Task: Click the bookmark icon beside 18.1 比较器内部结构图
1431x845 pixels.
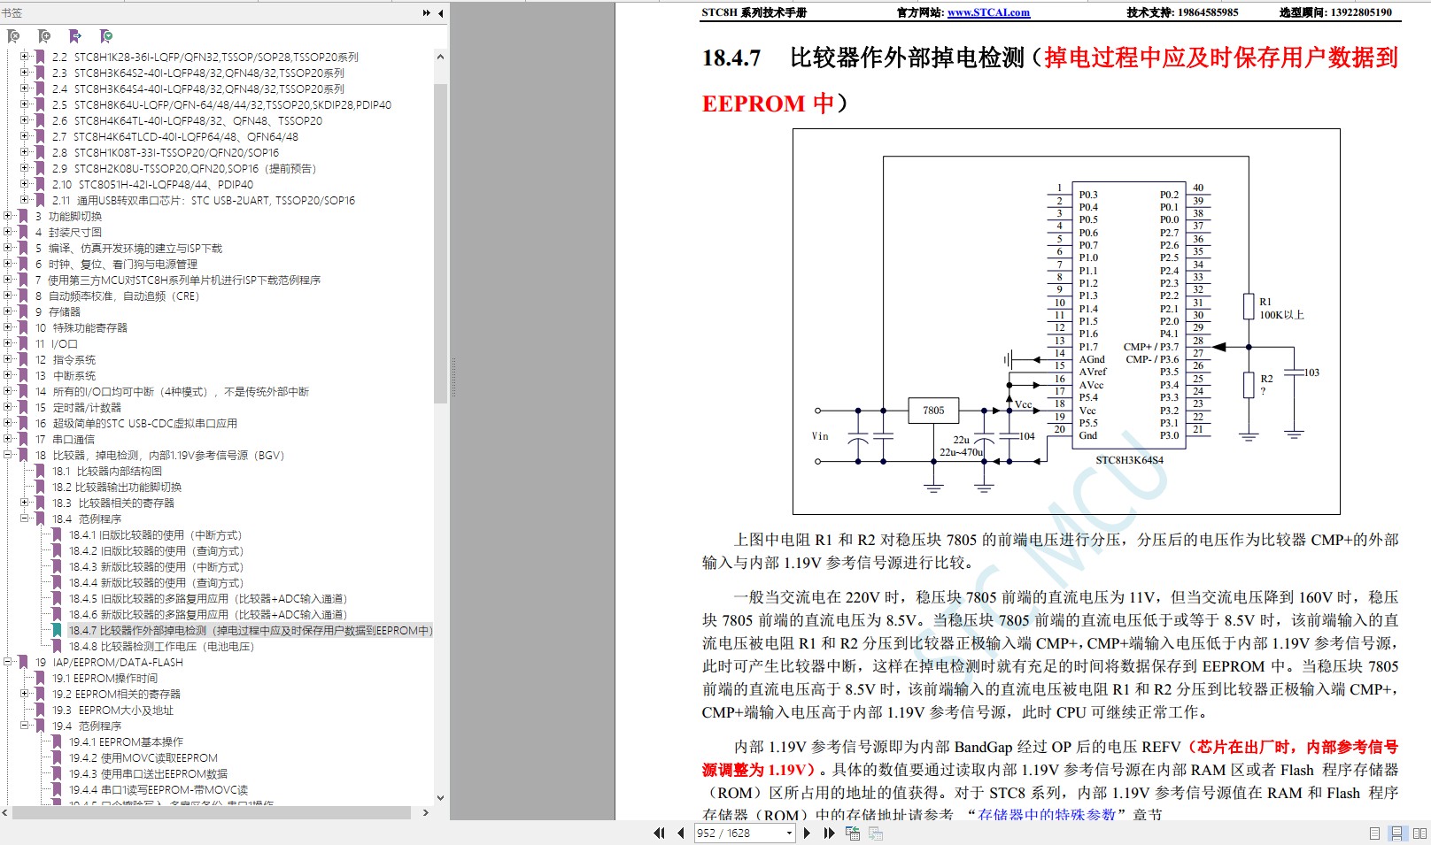Action: (x=40, y=472)
